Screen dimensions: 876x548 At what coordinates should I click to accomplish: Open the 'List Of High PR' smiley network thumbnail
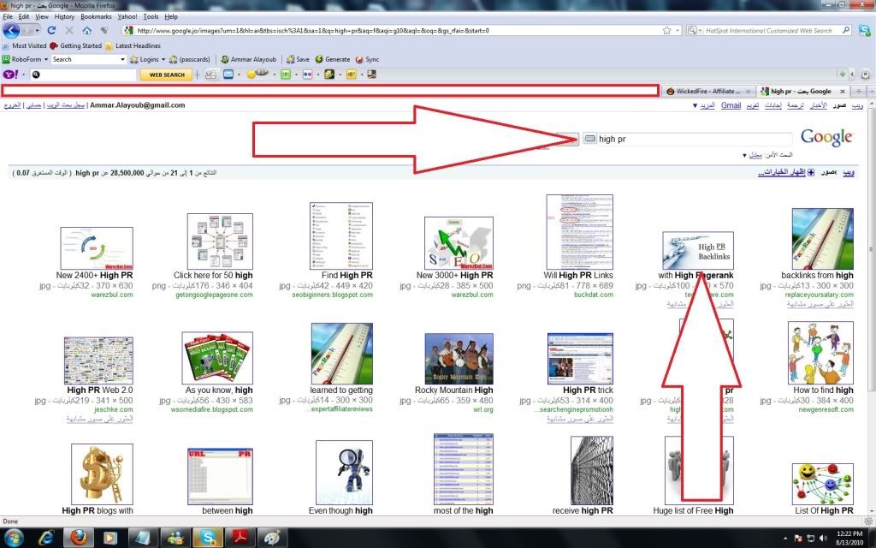822,484
